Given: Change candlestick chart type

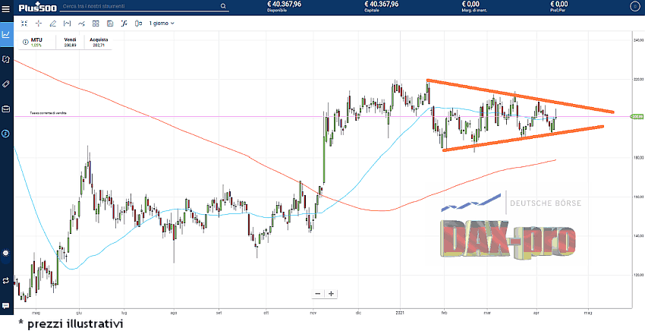Looking at the screenshot, I should 139,24.
